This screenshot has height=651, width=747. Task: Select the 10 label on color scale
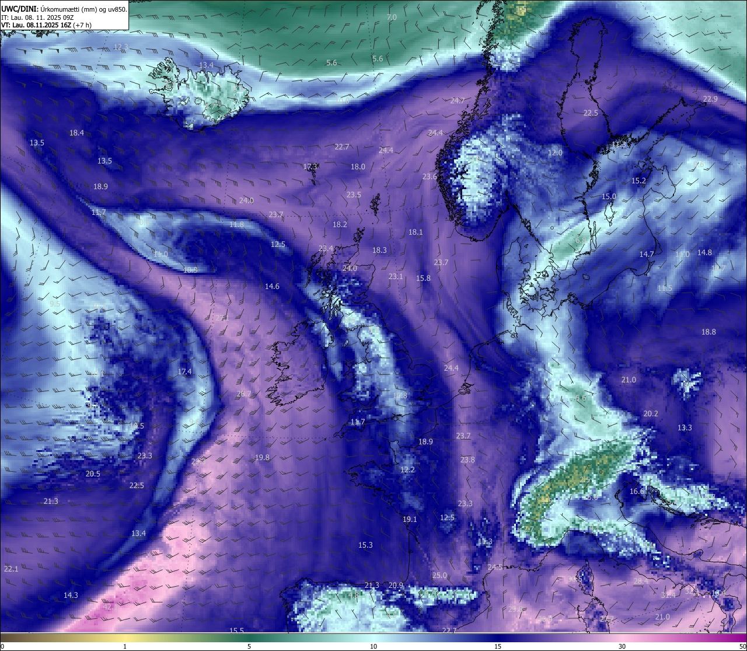click(x=373, y=646)
